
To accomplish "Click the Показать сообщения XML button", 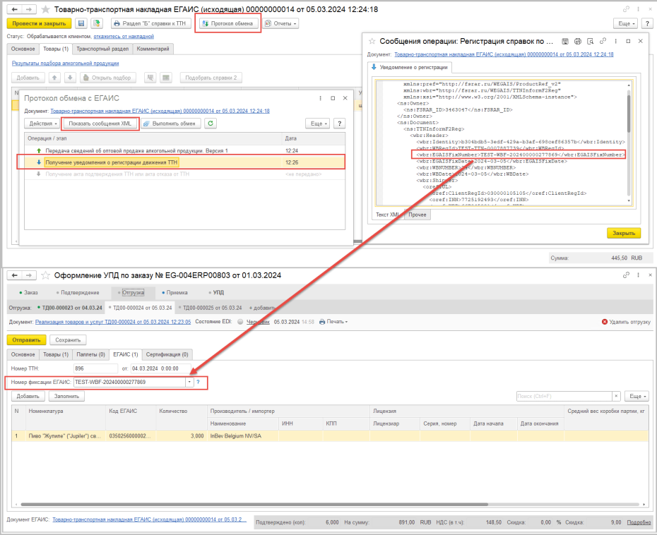I will 100,124.
